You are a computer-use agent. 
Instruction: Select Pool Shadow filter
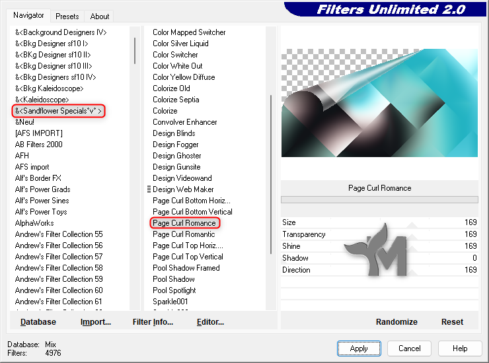[174, 279]
